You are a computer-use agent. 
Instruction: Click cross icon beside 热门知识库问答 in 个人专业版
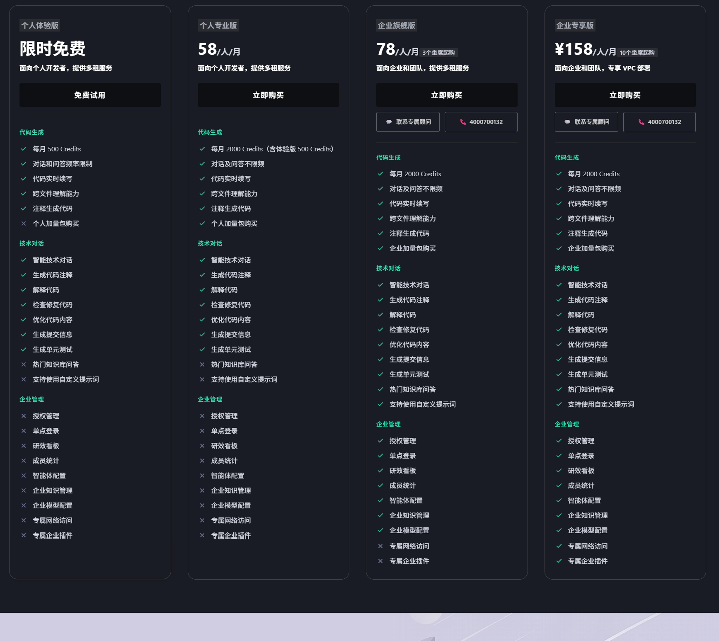click(x=202, y=364)
